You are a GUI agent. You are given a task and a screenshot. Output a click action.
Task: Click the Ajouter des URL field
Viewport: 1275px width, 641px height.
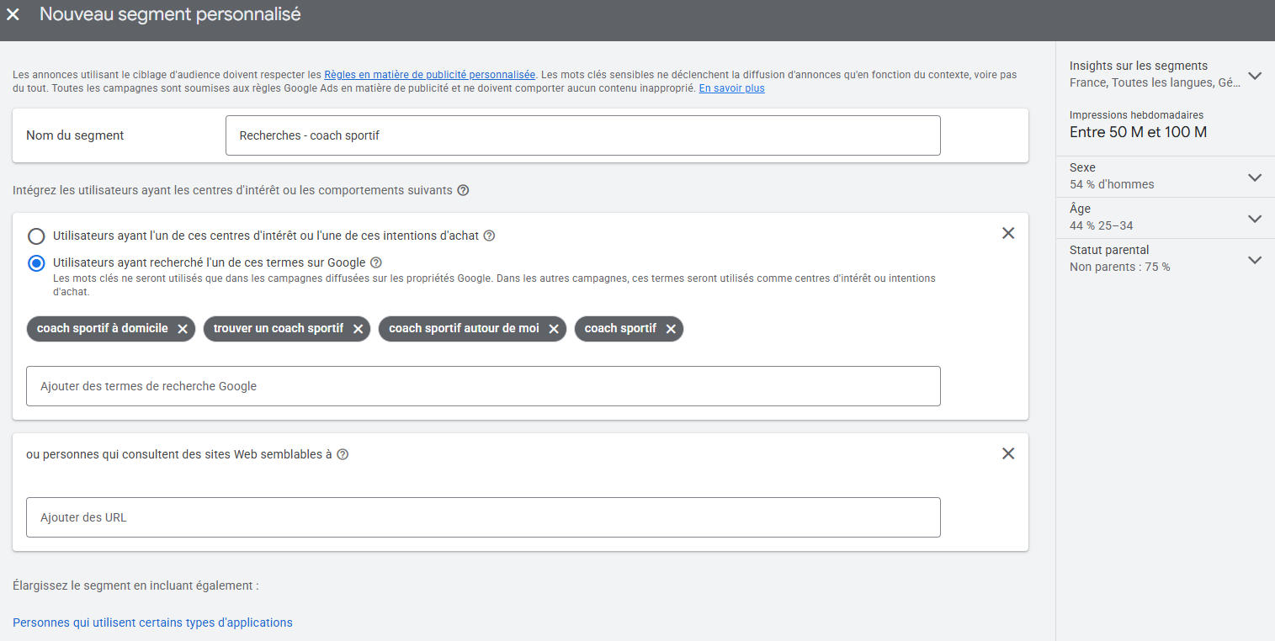(x=483, y=517)
